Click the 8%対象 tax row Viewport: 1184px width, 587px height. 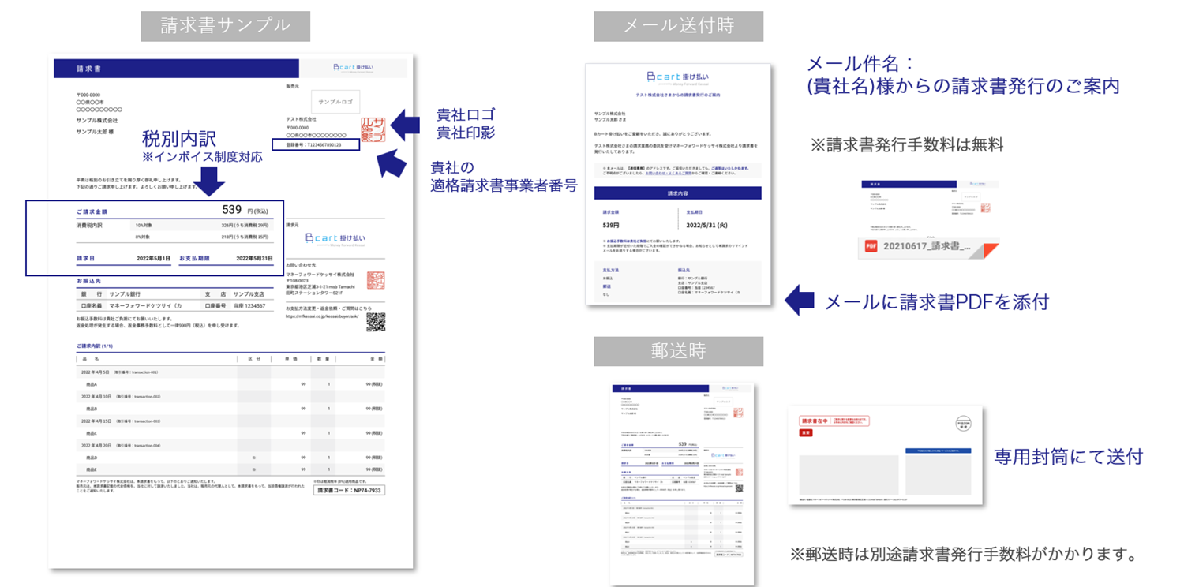203,236
